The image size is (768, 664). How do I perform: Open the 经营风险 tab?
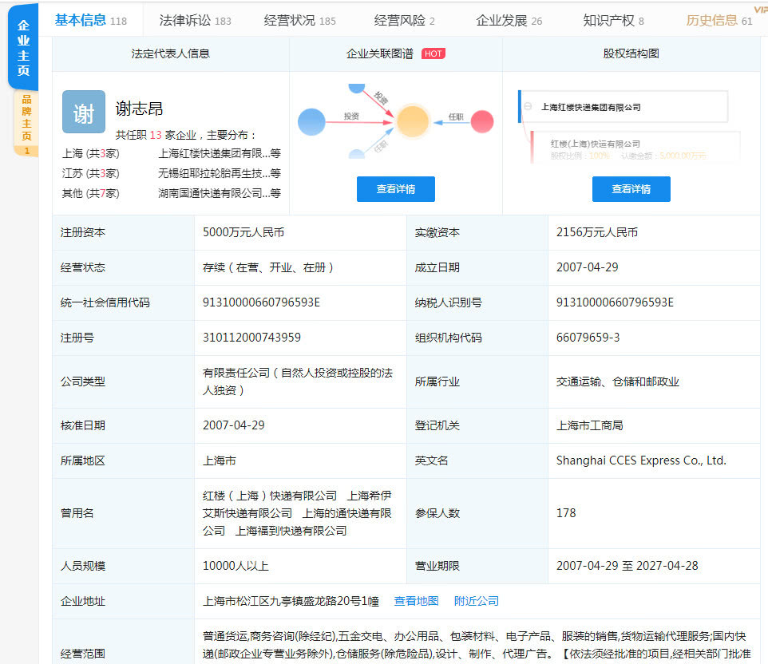[x=404, y=21]
